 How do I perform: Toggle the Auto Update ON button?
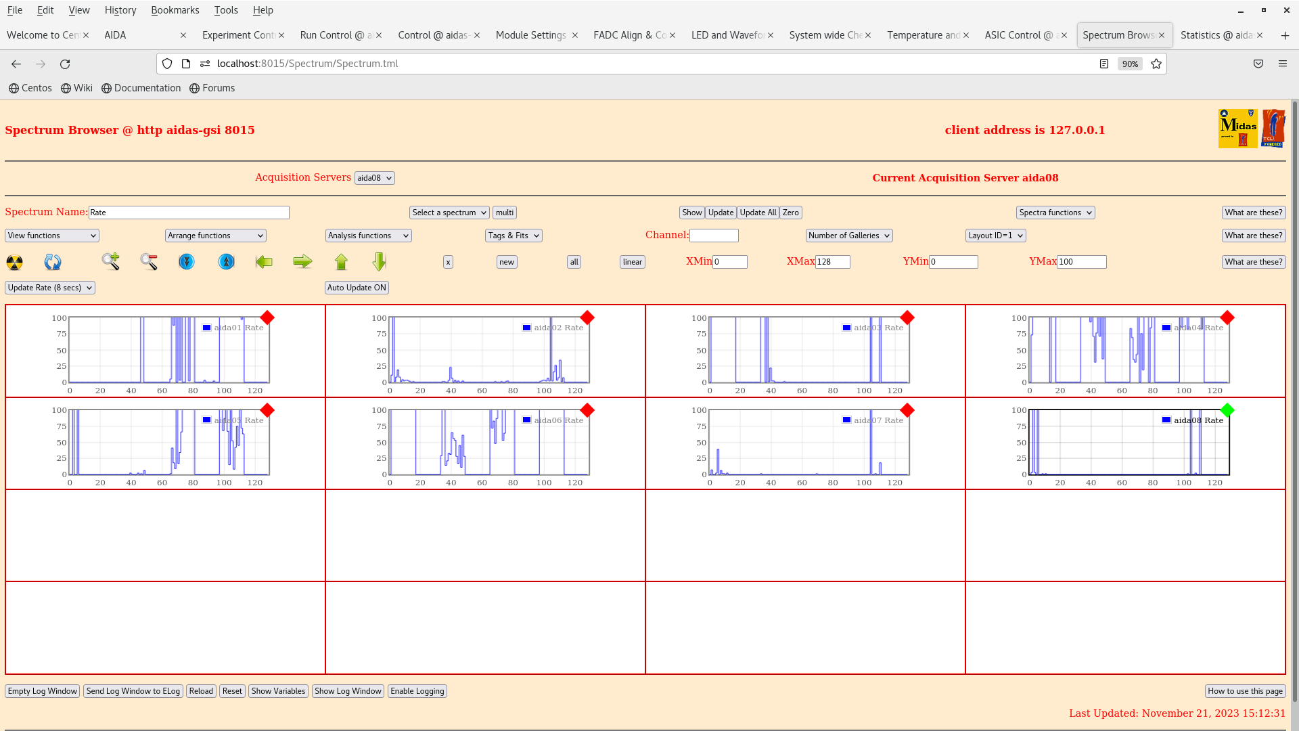[357, 288]
